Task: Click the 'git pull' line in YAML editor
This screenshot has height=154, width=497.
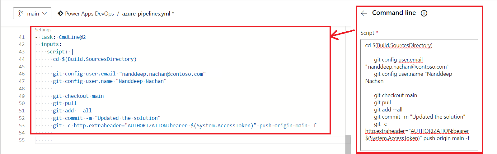Action: click(65, 103)
